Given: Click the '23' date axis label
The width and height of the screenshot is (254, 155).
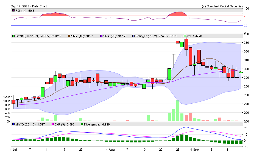Looking at the screenshot, I should tap(81, 150).
